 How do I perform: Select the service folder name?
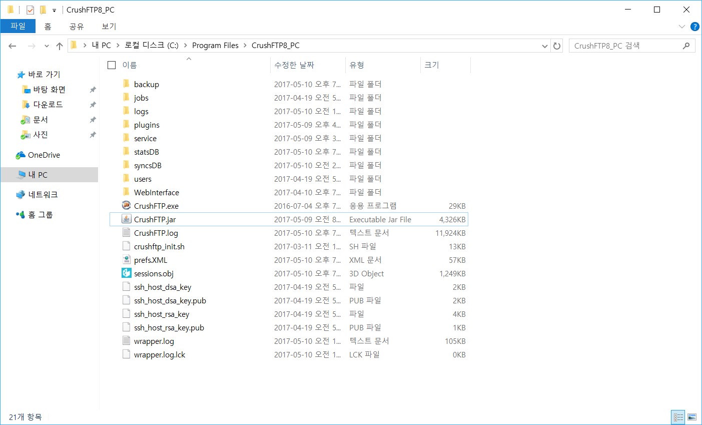[145, 139]
